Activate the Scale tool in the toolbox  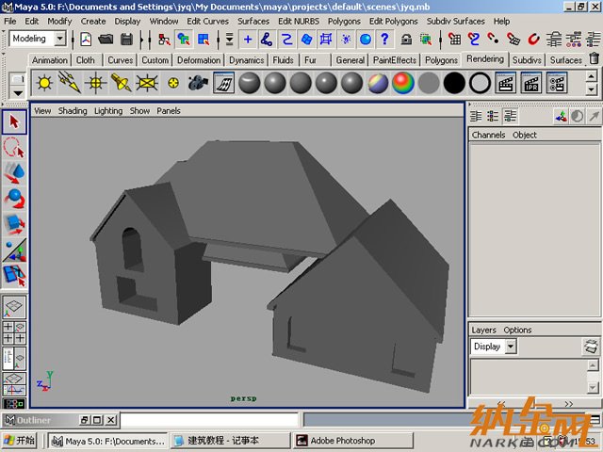pos(14,224)
